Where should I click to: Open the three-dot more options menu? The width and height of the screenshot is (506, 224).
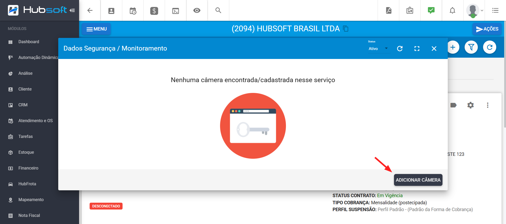pos(488,105)
